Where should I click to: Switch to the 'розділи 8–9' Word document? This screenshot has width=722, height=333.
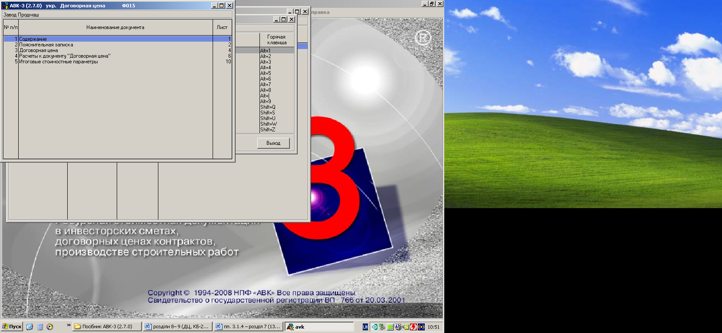178,326
